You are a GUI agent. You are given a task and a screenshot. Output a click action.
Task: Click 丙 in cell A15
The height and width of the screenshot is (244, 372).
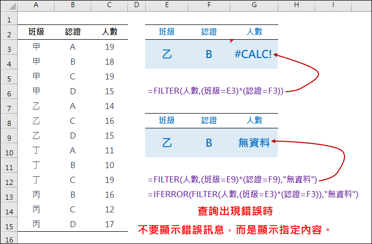pos(36,224)
